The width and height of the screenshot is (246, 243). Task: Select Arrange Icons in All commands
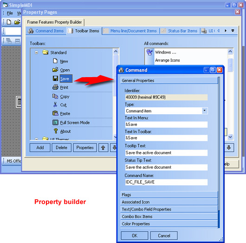click(168, 60)
